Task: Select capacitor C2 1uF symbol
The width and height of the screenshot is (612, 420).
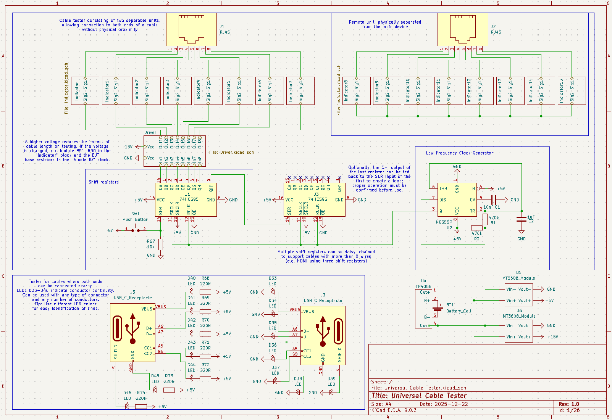Action: click(x=522, y=219)
